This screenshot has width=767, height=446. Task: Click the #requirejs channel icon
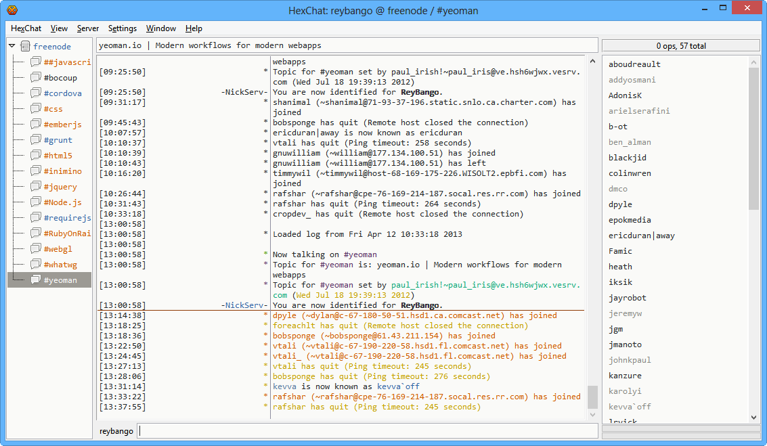(x=35, y=218)
